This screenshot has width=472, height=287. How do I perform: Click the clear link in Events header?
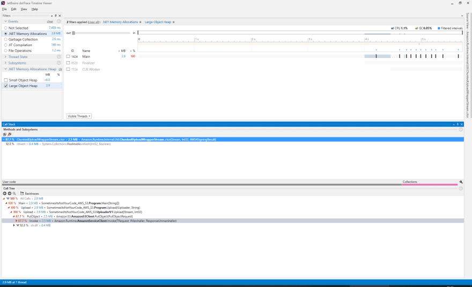pyautogui.click(x=50, y=21)
